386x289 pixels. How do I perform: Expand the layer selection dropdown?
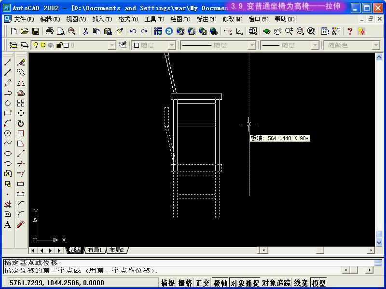(x=112, y=45)
